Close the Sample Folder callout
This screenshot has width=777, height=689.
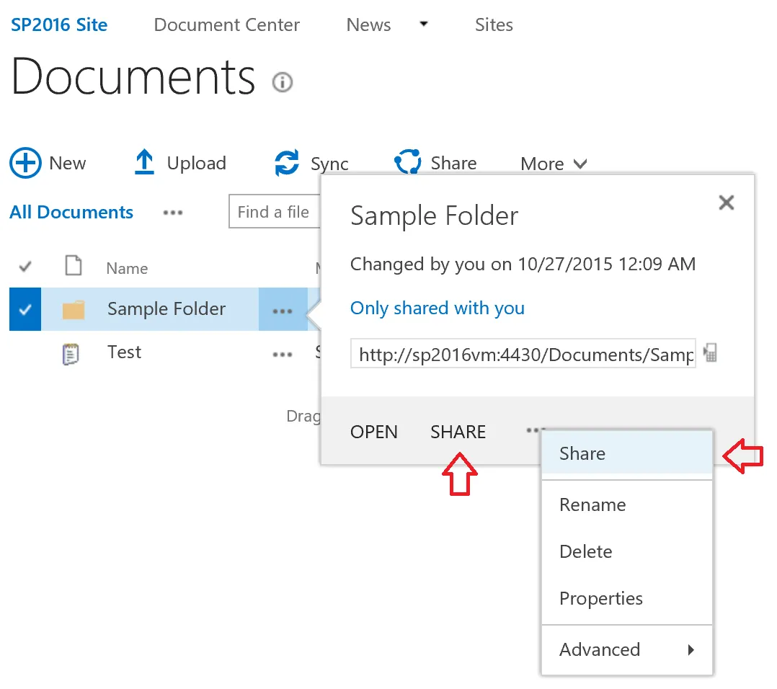726,202
